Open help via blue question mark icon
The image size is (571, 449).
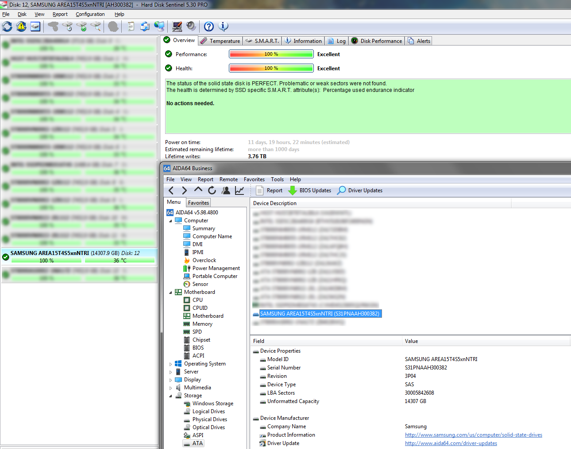click(209, 27)
